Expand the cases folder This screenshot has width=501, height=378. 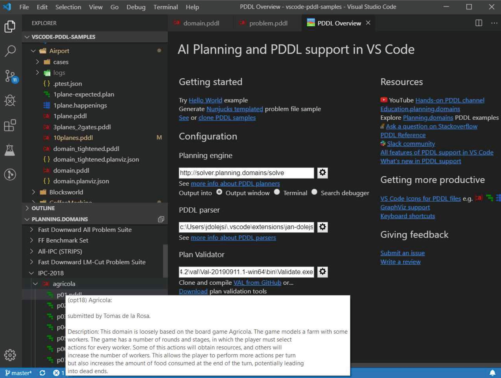tap(38, 62)
